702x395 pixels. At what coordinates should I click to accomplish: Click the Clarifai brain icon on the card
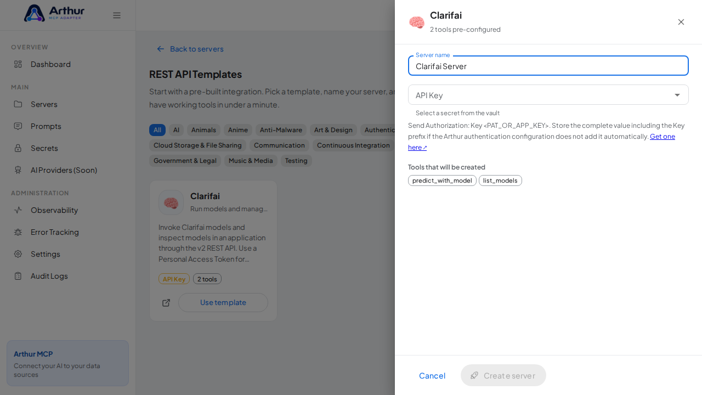[171, 202]
